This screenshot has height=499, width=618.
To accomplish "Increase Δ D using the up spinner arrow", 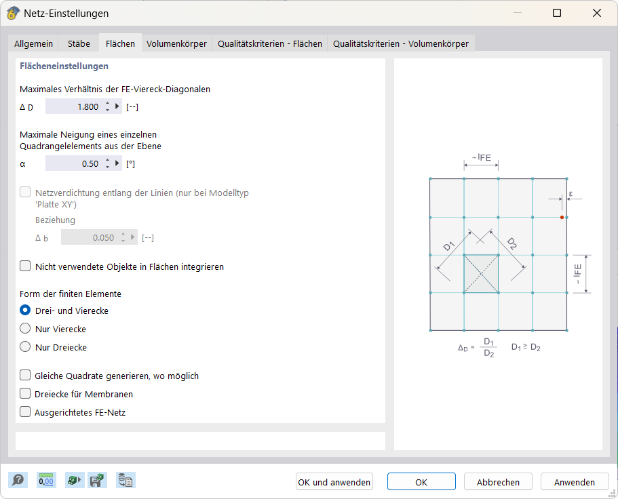I will 107,103.
